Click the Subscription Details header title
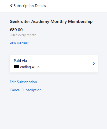The height and width of the screenshot is (129, 107). point(30,6)
